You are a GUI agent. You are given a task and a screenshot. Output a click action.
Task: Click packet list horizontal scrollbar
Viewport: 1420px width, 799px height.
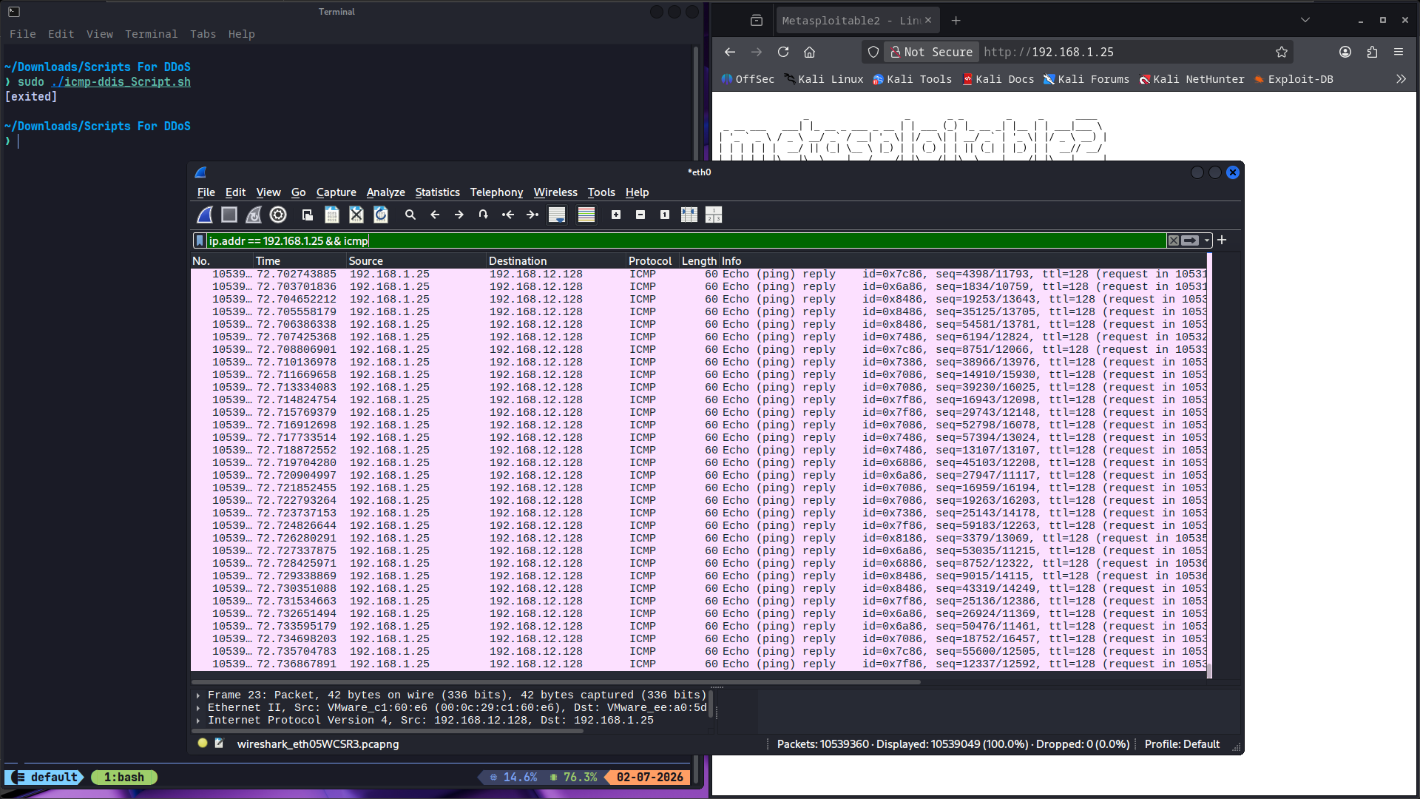(x=556, y=682)
